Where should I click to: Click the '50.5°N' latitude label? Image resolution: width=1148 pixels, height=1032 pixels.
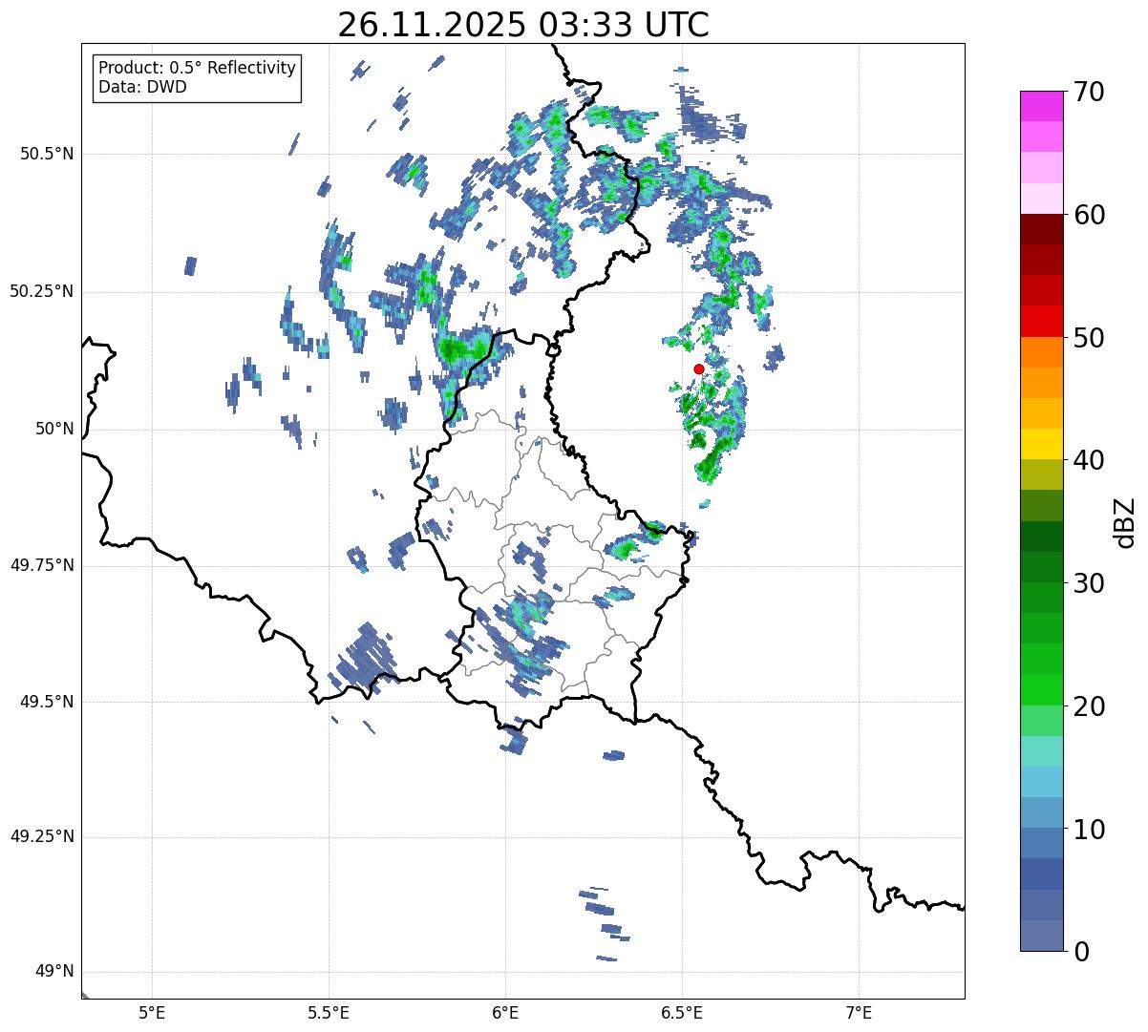[47, 154]
